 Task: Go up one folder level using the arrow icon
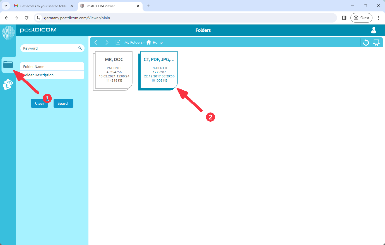pos(118,42)
